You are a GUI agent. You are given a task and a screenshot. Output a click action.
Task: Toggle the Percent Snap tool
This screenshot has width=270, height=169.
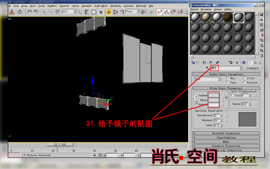click(x=173, y=12)
